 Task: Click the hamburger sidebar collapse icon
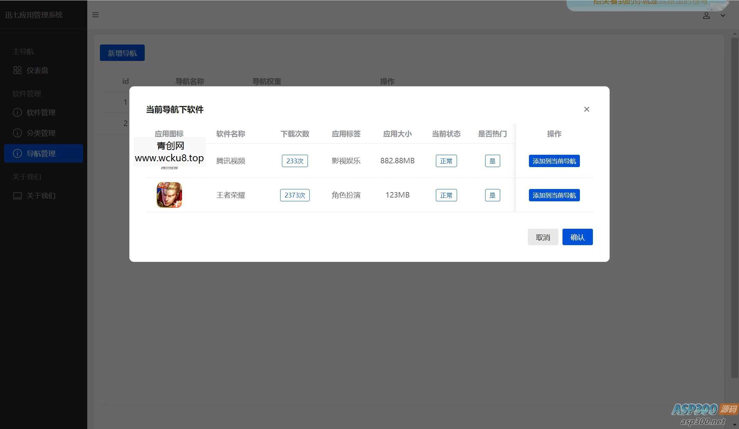tap(95, 15)
